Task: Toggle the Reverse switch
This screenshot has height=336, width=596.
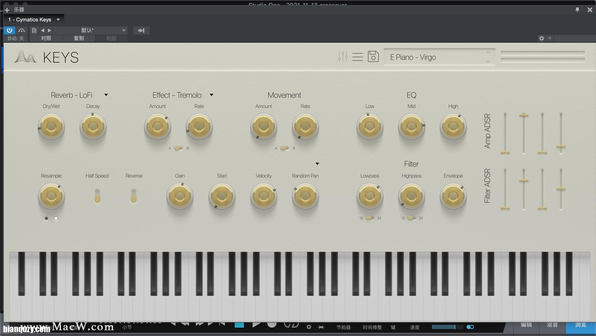Action: pyautogui.click(x=133, y=196)
